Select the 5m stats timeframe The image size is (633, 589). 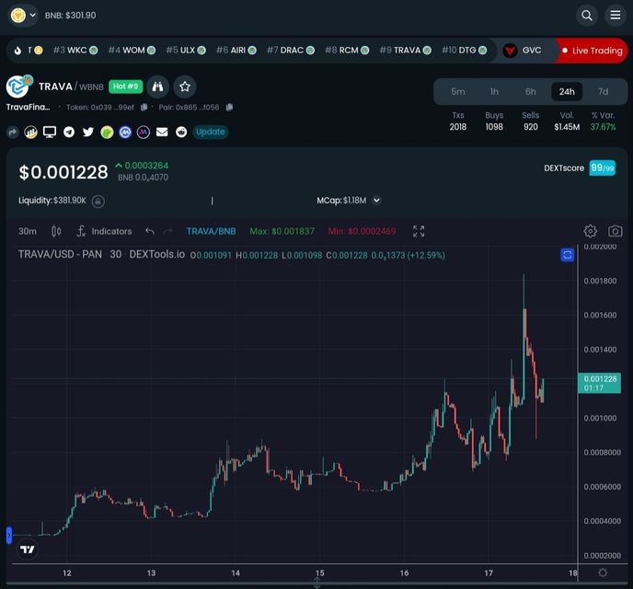tap(458, 92)
